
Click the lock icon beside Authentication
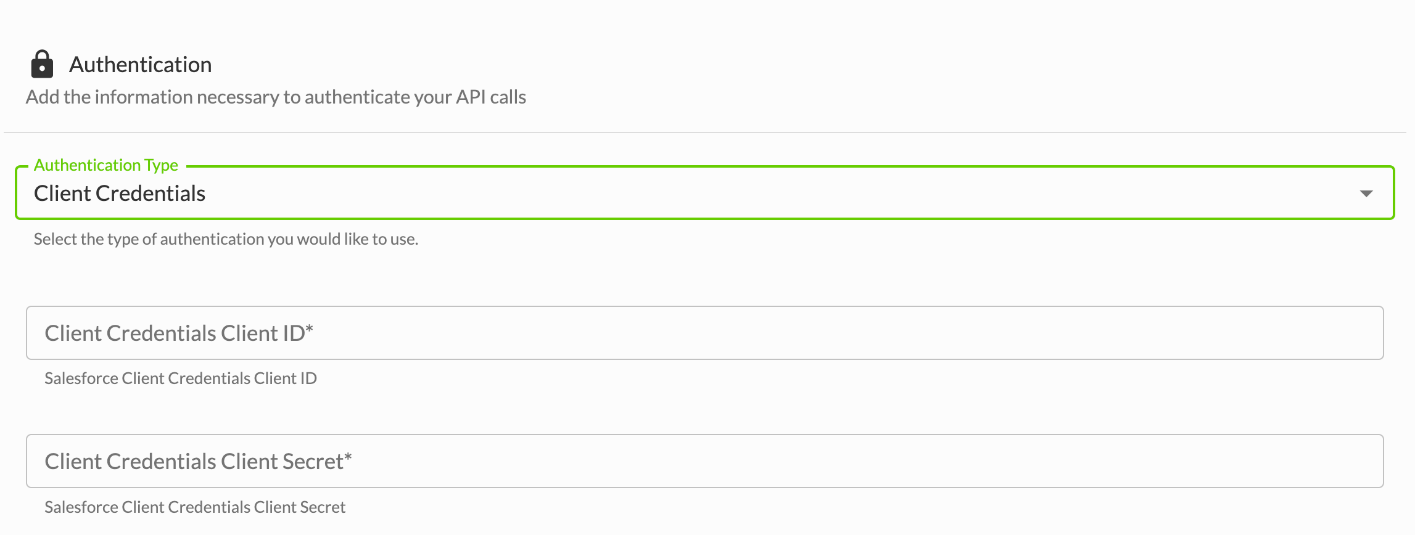point(42,64)
